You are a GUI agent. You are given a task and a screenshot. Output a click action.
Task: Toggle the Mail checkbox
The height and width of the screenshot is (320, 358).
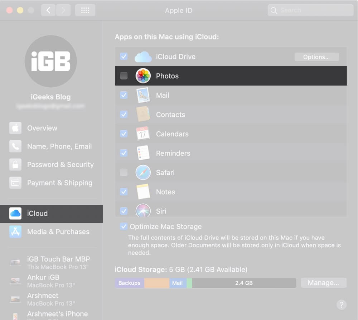(x=124, y=95)
